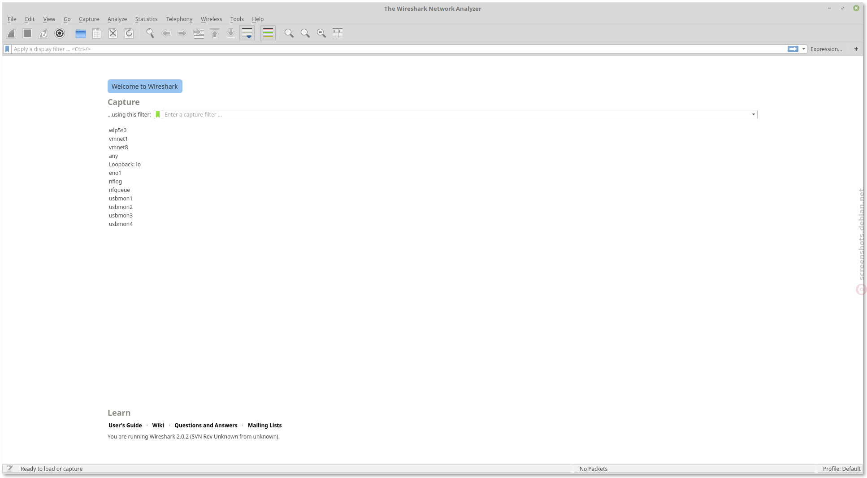Find a packet with the magnifier icon

pos(150,33)
